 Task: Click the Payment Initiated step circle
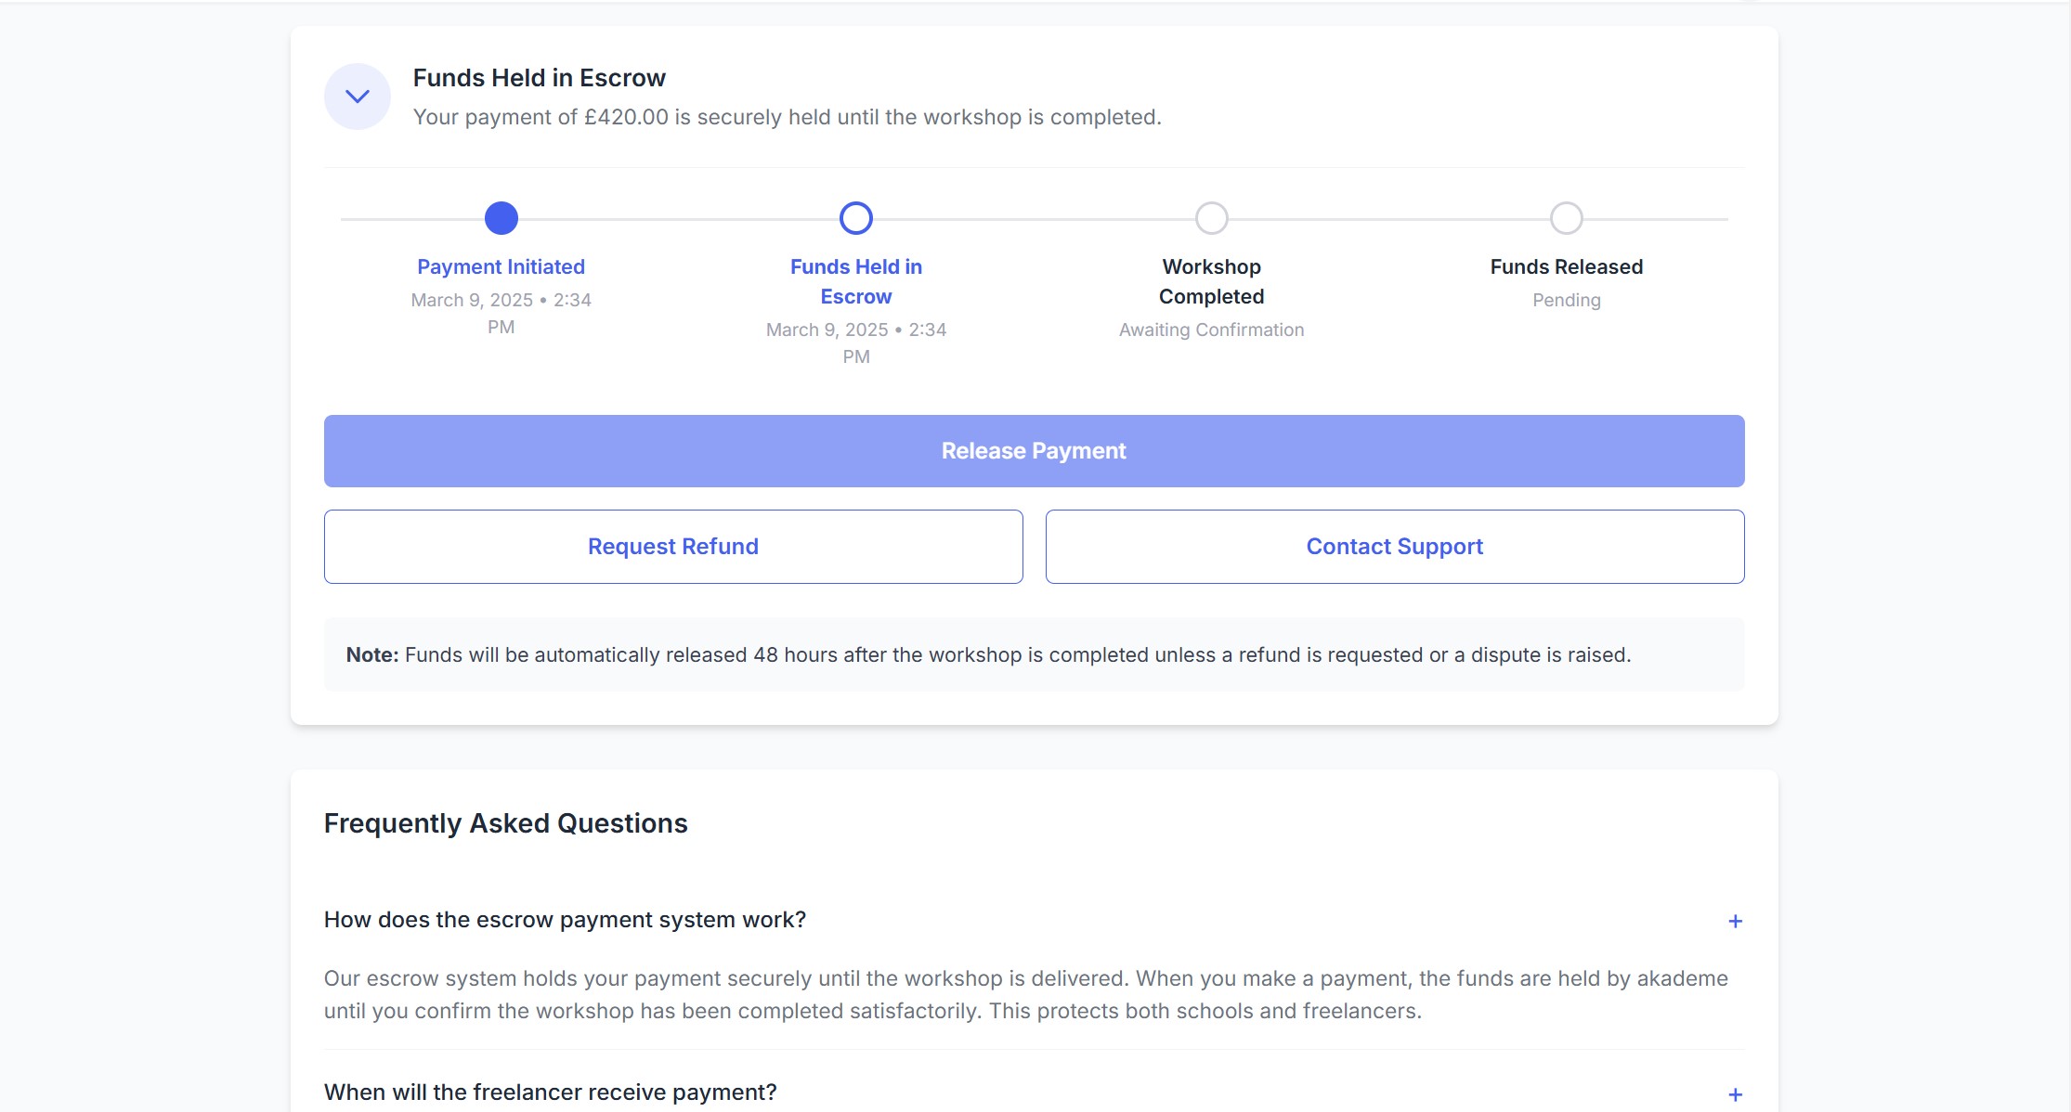[x=501, y=218]
